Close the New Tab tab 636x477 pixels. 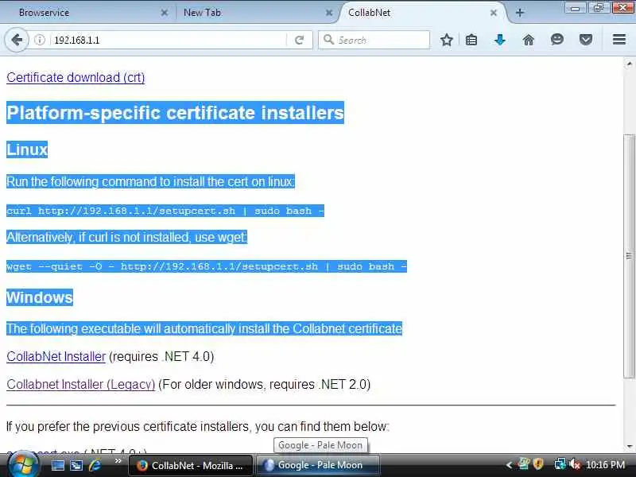pyautogui.click(x=329, y=13)
